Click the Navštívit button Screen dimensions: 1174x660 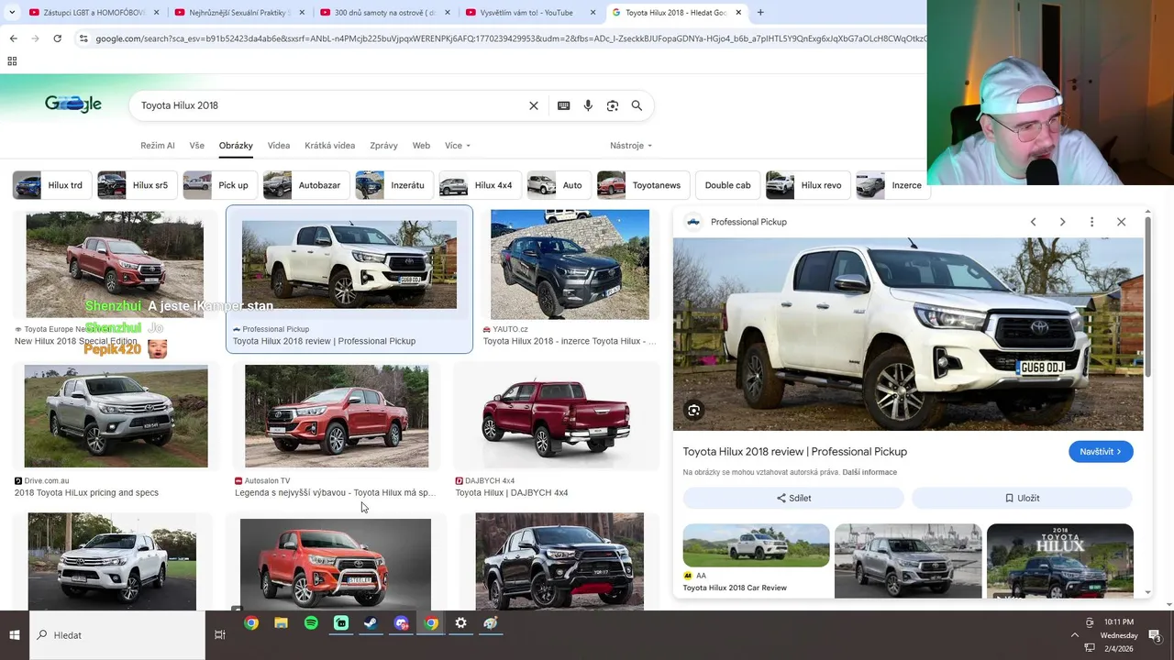click(x=1101, y=452)
